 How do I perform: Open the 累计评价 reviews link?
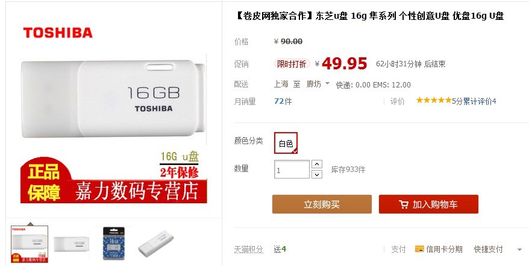coord(477,101)
